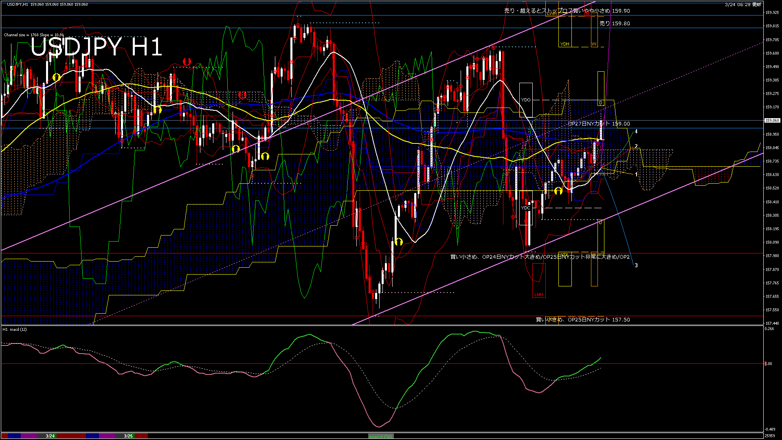Click wave projection label number 3
The image size is (782, 440).
636,265
